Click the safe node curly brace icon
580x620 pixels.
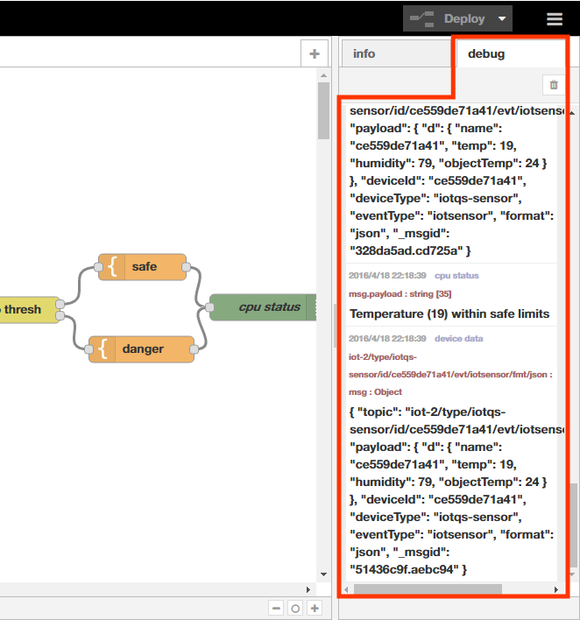pyautogui.click(x=112, y=267)
